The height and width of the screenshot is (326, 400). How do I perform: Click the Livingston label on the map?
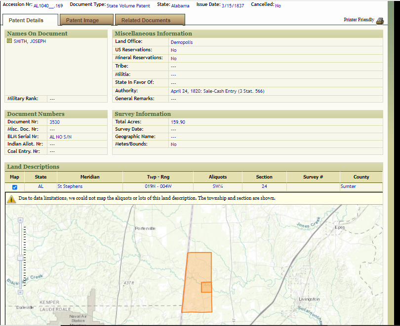pyautogui.click(x=309, y=299)
